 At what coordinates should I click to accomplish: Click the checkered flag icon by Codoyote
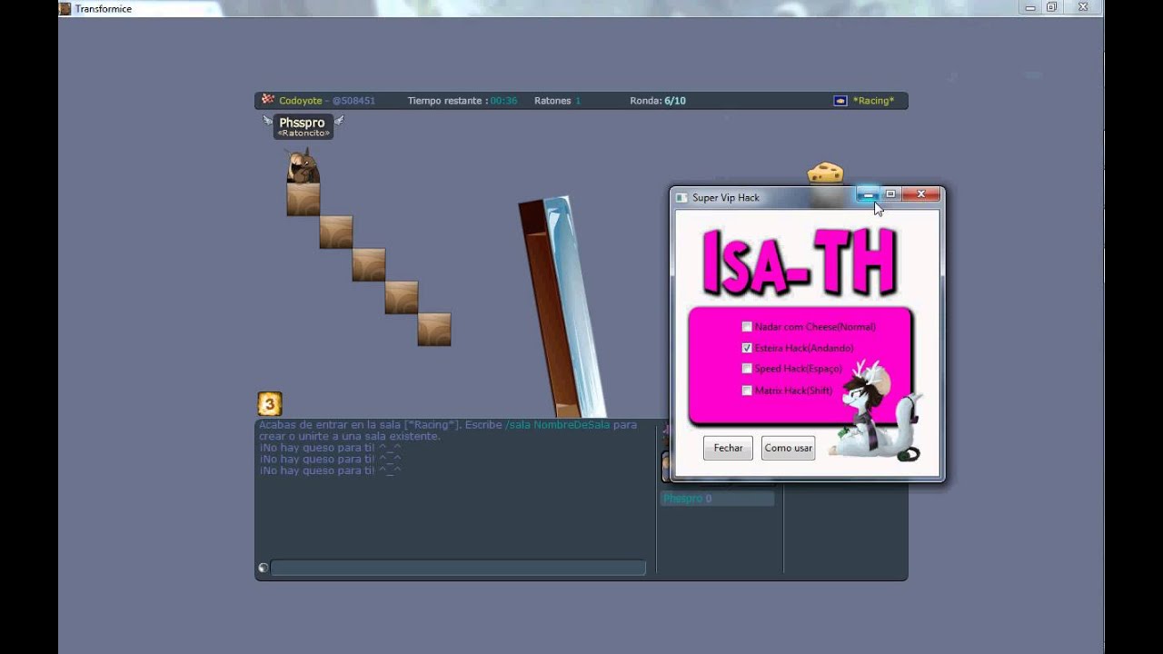click(268, 100)
